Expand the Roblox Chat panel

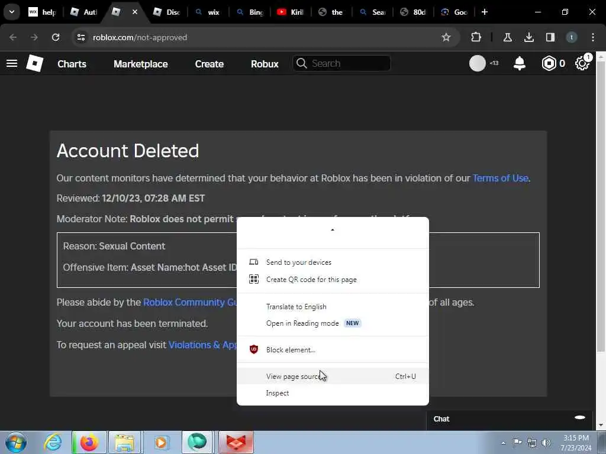[x=510, y=419]
